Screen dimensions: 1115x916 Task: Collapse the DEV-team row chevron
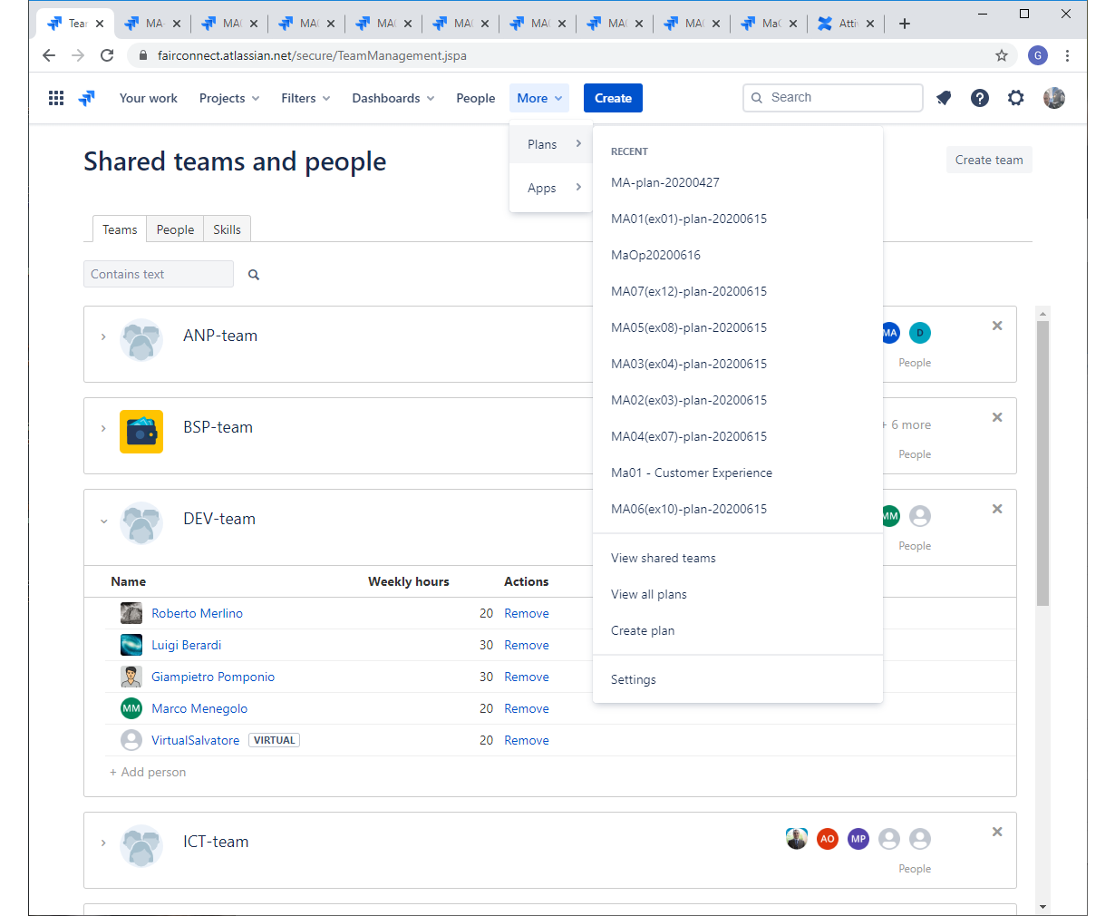tap(103, 521)
